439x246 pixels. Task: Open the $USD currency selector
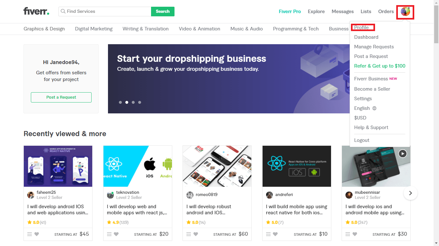pyautogui.click(x=360, y=118)
